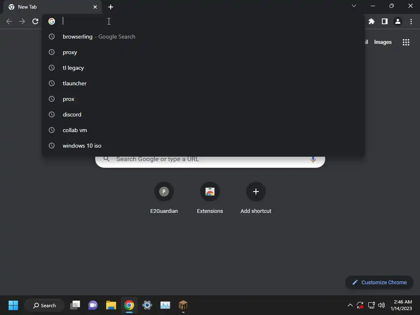The width and height of the screenshot is (420, 315).
Task: Select the New Tab tab
Action: click(x=52, y=7)
